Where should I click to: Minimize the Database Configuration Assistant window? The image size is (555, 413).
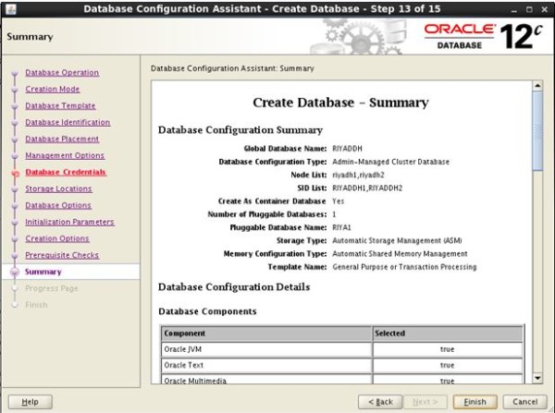[513, 9]
